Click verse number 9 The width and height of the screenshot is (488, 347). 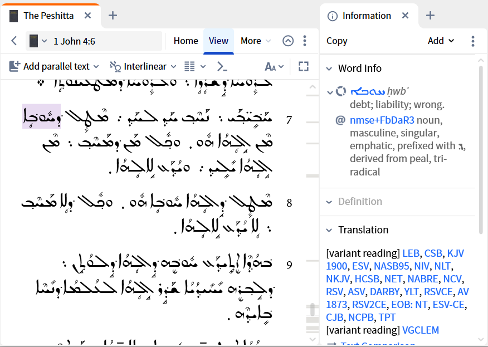pos(289,265)
